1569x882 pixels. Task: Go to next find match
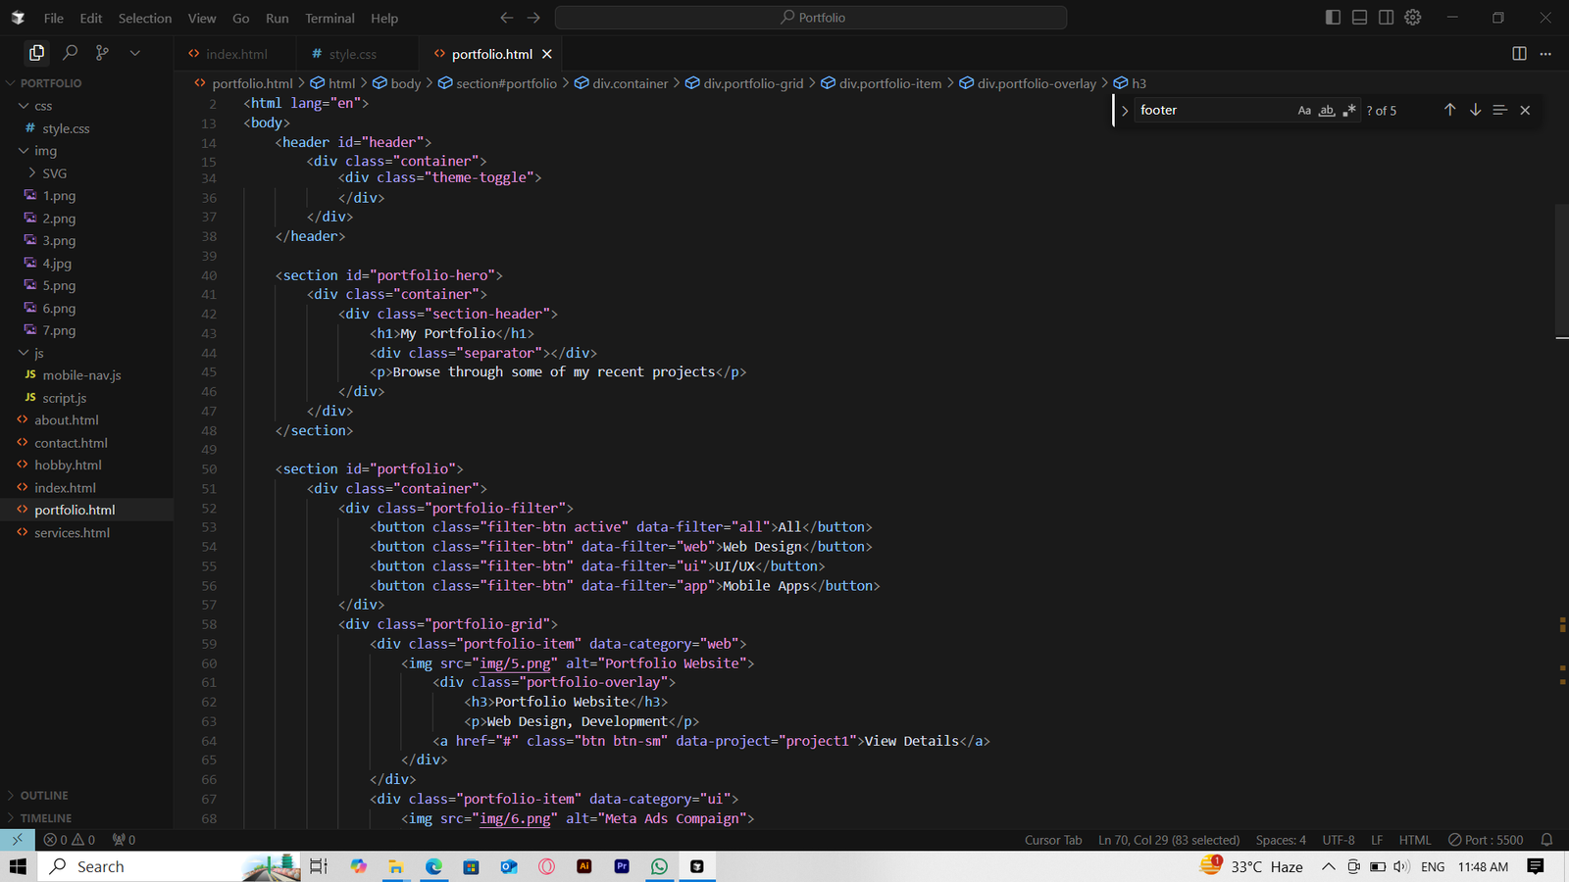(1475, 110)
